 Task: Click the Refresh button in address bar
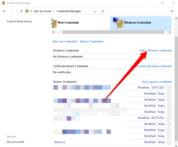tap(103, 11)
